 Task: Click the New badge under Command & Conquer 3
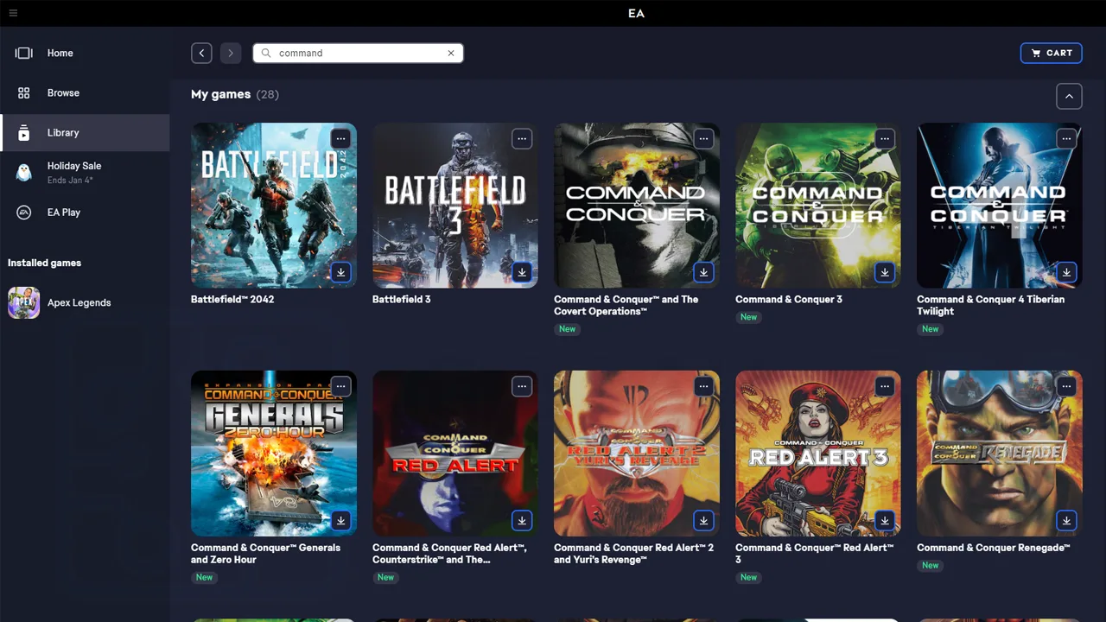[748, 317]
